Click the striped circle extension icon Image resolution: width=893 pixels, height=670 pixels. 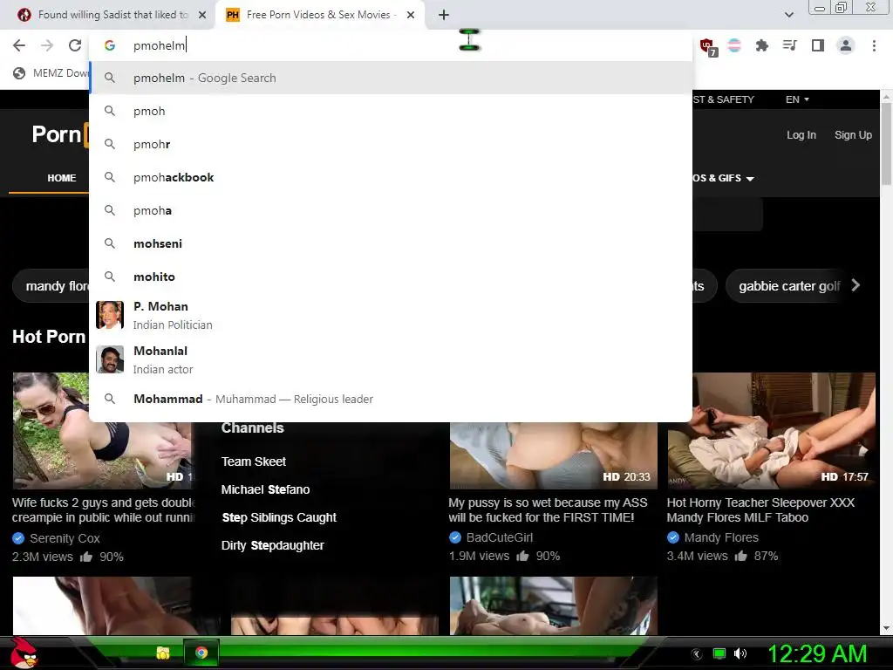[734, 45]
